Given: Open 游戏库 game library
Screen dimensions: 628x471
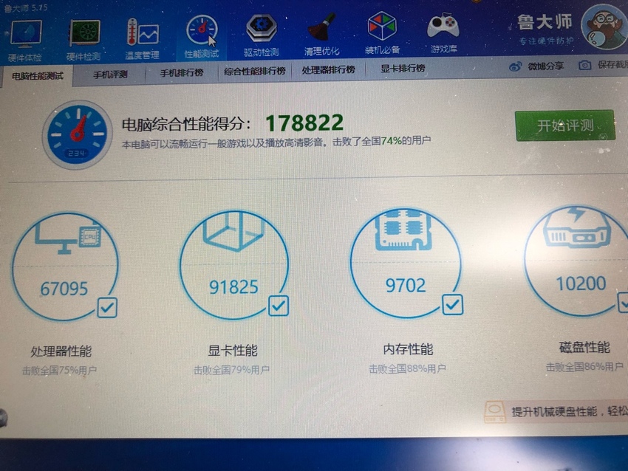Looking at the screenshot, I should 443,32.
